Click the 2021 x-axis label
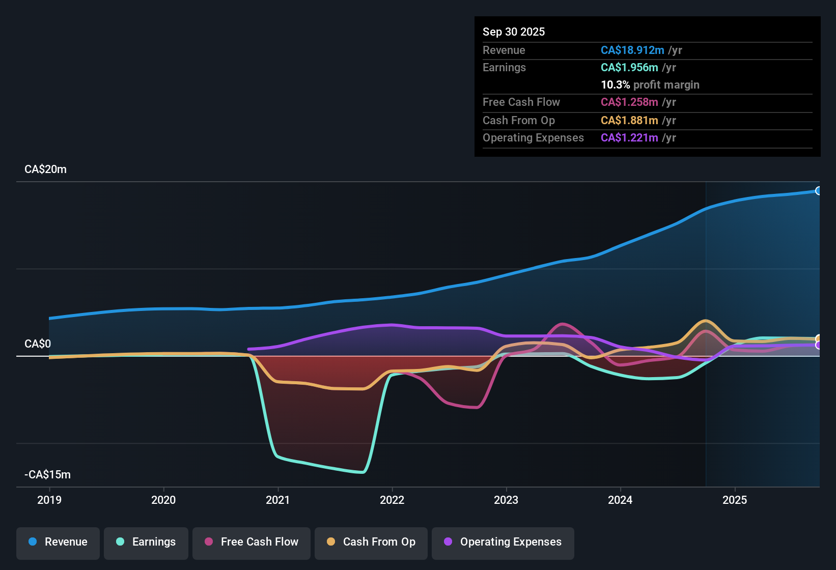836x570 pixels. click(x=278, y=500)
